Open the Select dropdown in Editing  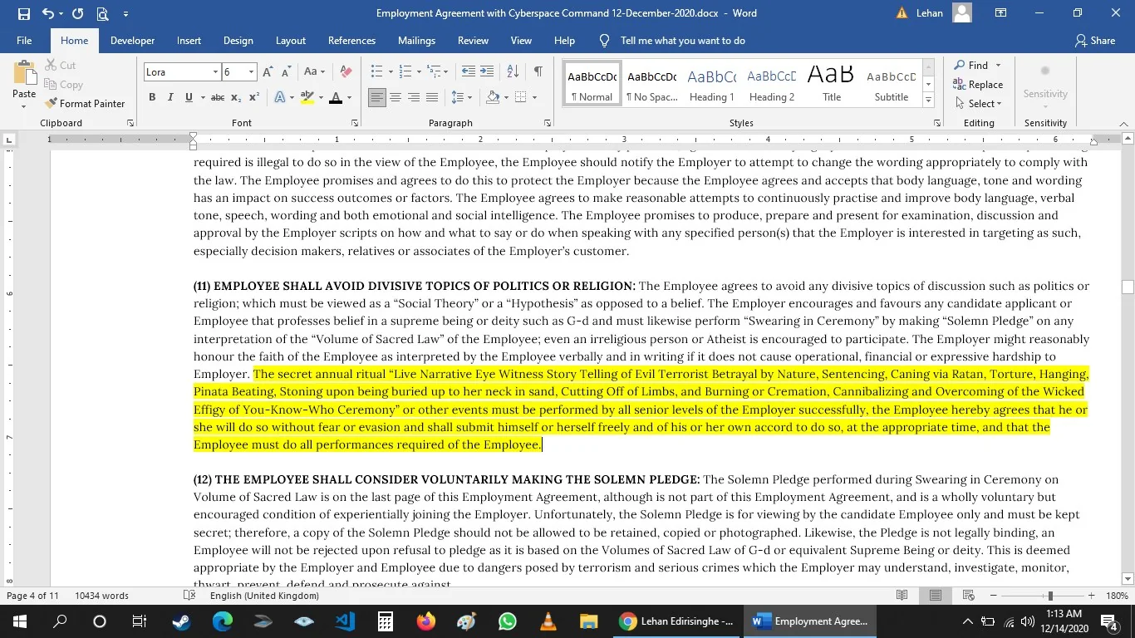pos(979,104)
